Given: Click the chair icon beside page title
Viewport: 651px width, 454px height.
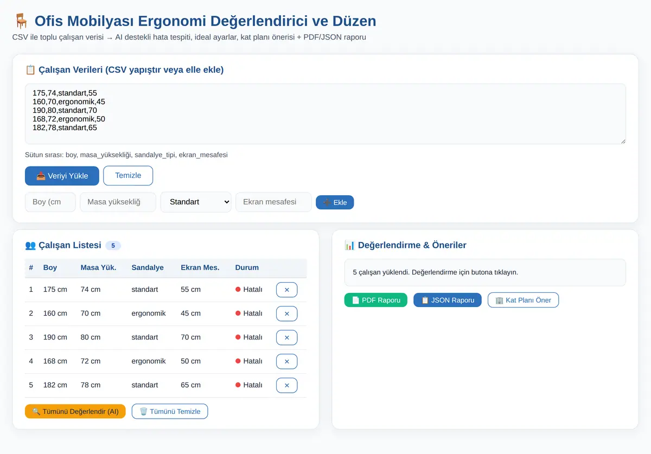Looking at the screenshot, I should [x=21, y=21].
